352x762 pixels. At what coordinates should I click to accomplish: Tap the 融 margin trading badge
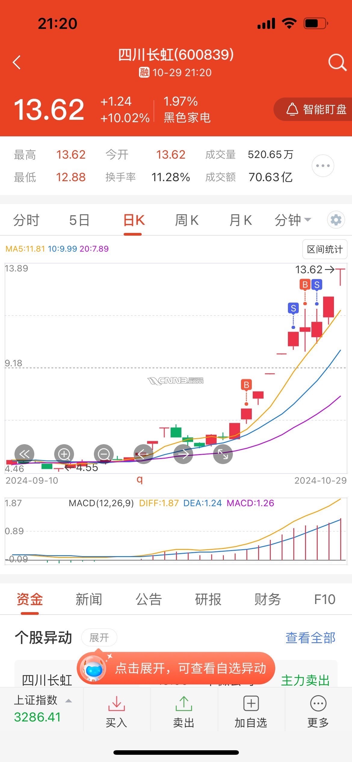[x=144, y=73]
